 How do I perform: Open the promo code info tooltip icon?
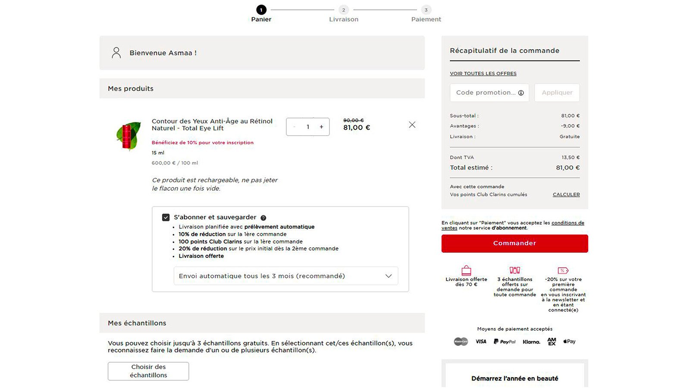click(x=522, y=93)
